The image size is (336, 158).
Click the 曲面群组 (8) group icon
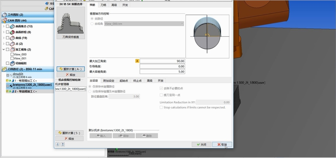[12, 32]
